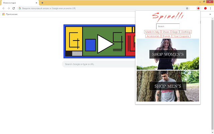214x134 pixels.
Task: Click the Spinelli logo in popup
Action: 168,17
